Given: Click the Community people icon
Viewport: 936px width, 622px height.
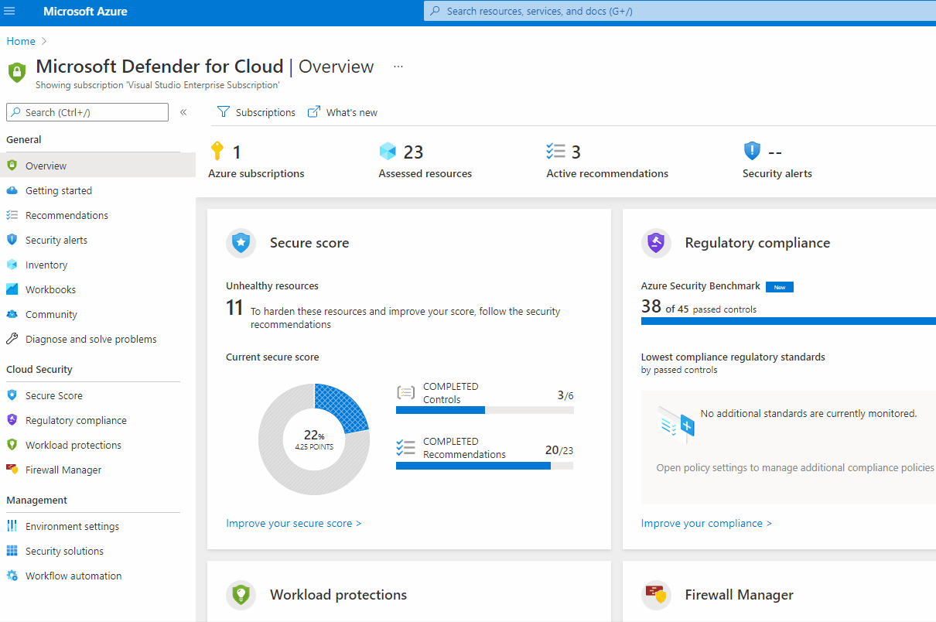Looking at the screenshot, I should point(12,314).
